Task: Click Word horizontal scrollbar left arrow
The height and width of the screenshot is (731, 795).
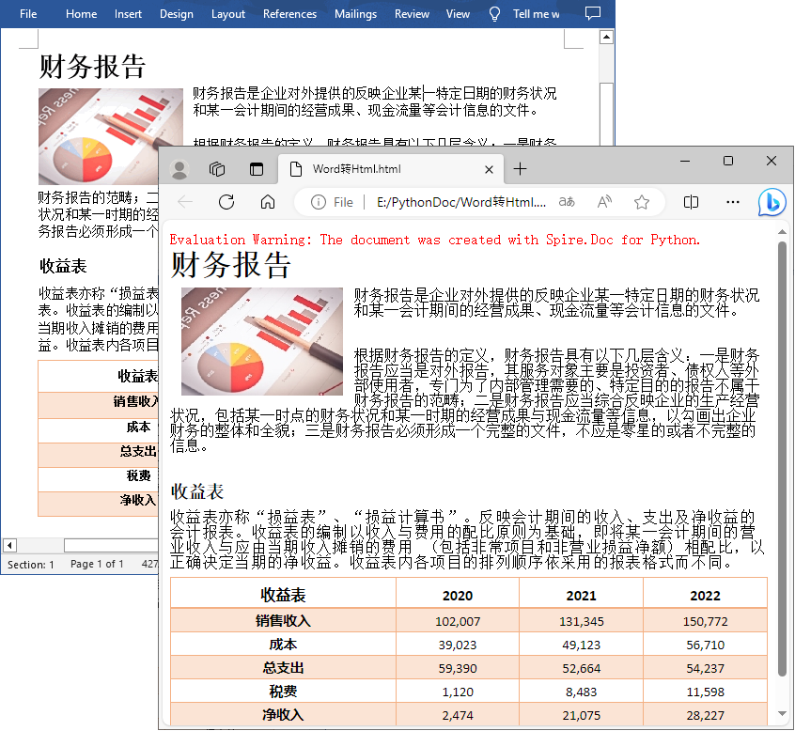Action: tap(9, 546)
